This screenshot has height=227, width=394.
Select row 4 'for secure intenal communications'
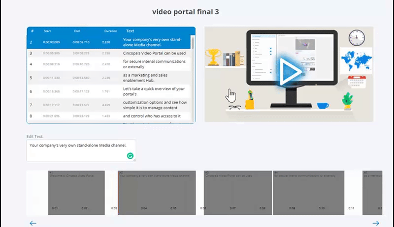coord(108,64)
